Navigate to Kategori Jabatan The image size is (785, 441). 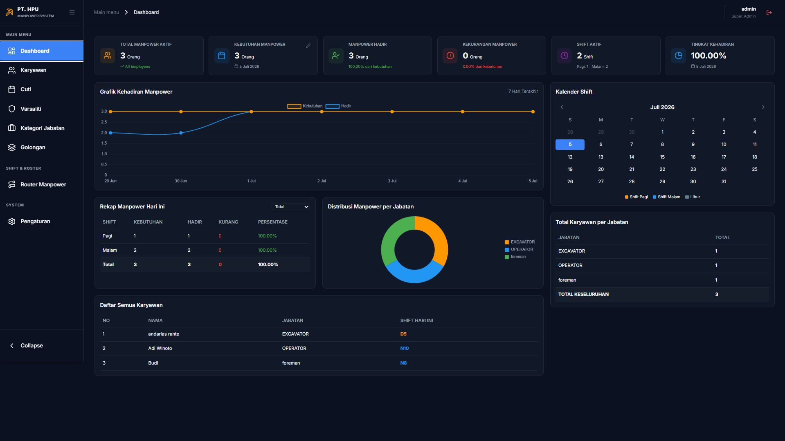click(42, 128)
